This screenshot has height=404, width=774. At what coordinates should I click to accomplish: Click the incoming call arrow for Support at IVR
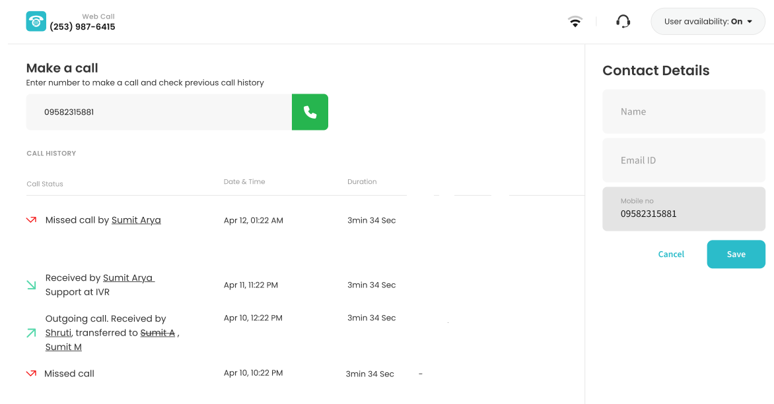click(31, 285)
